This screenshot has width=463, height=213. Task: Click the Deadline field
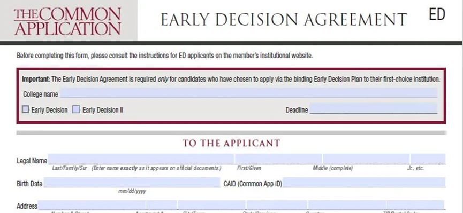pos(373,108)
